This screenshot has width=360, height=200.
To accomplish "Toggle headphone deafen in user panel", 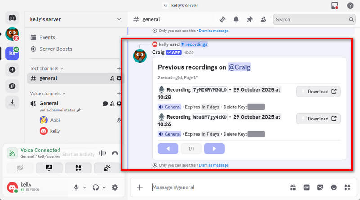I will (x=95, y=187).
